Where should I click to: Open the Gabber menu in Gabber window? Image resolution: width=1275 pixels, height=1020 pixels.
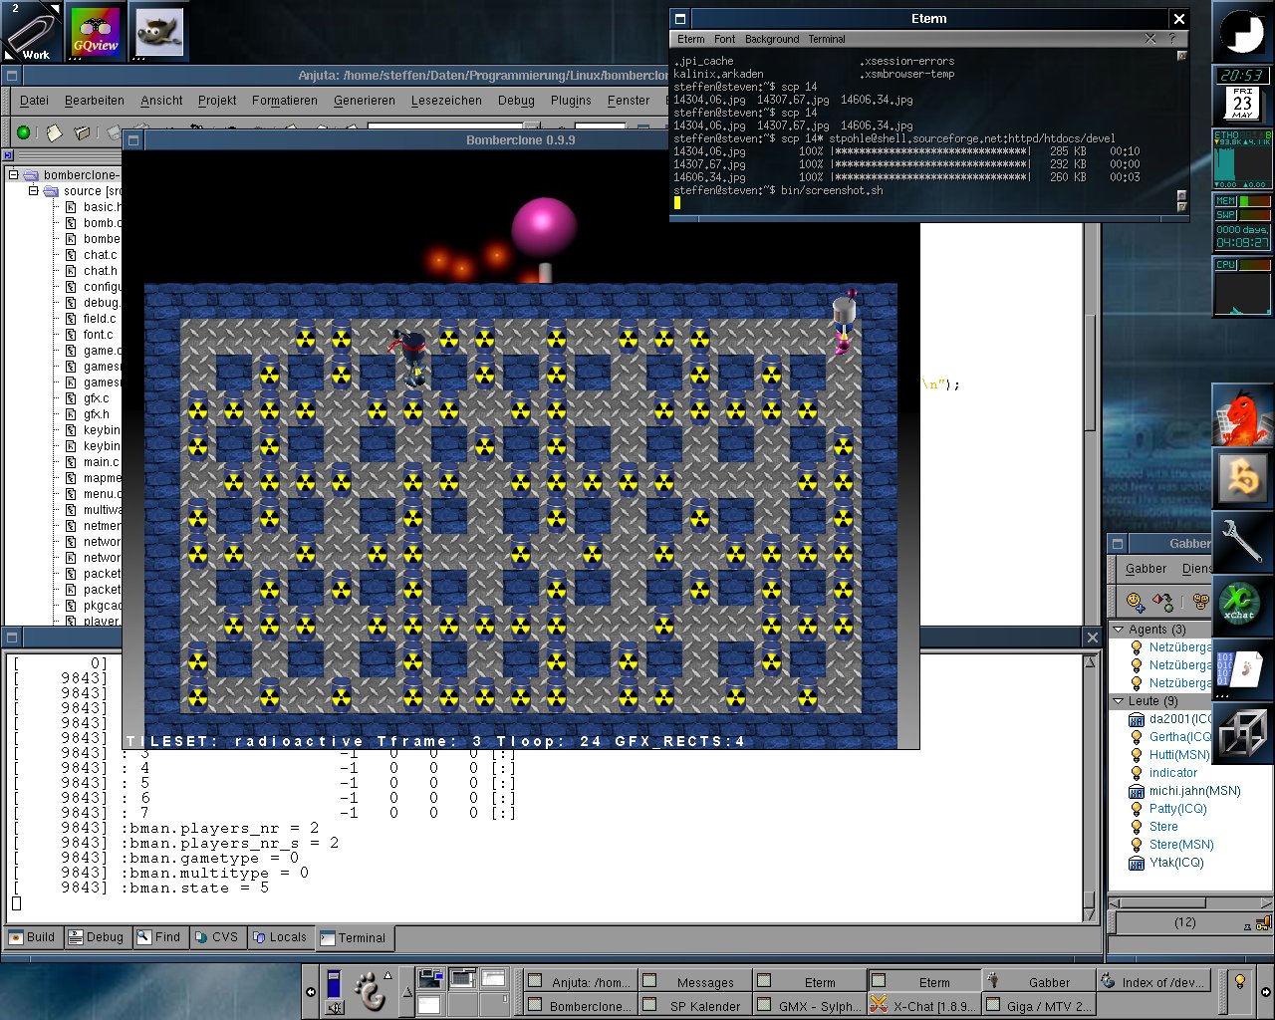(x=1146, y=569)
